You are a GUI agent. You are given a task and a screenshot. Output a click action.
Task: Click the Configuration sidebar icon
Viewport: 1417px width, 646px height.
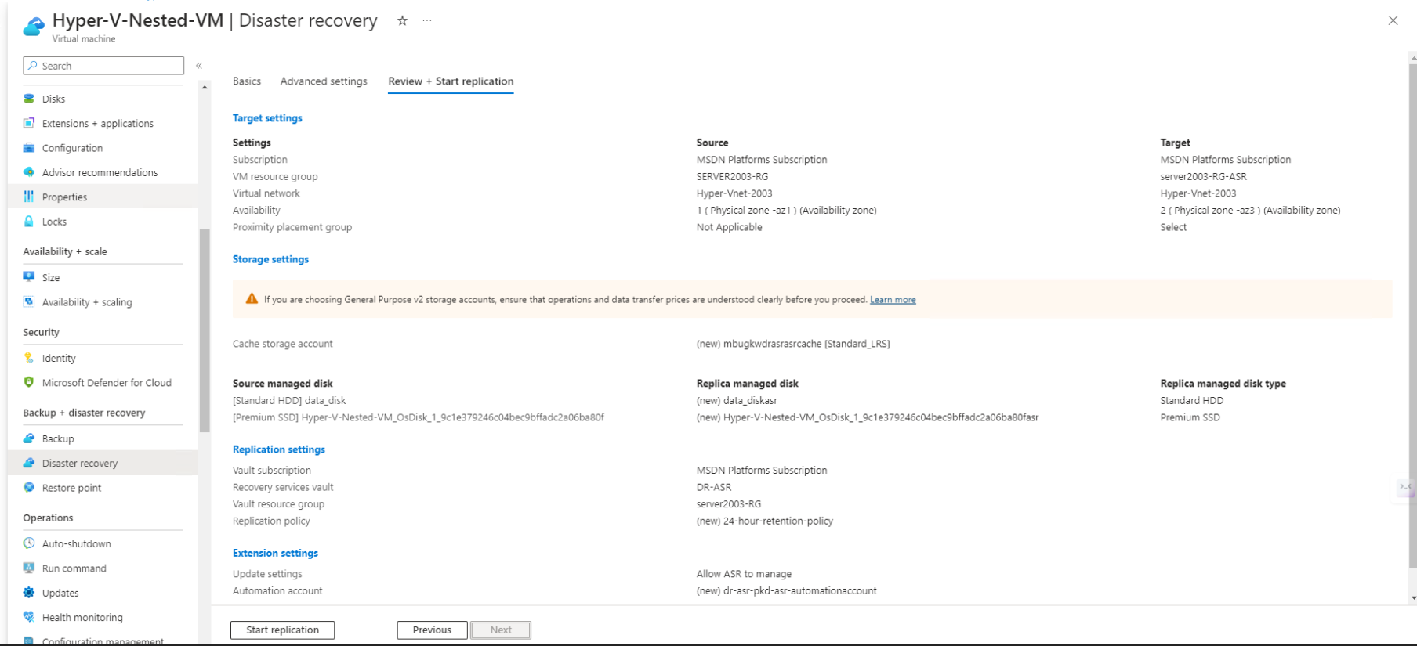tap(29, 148)
